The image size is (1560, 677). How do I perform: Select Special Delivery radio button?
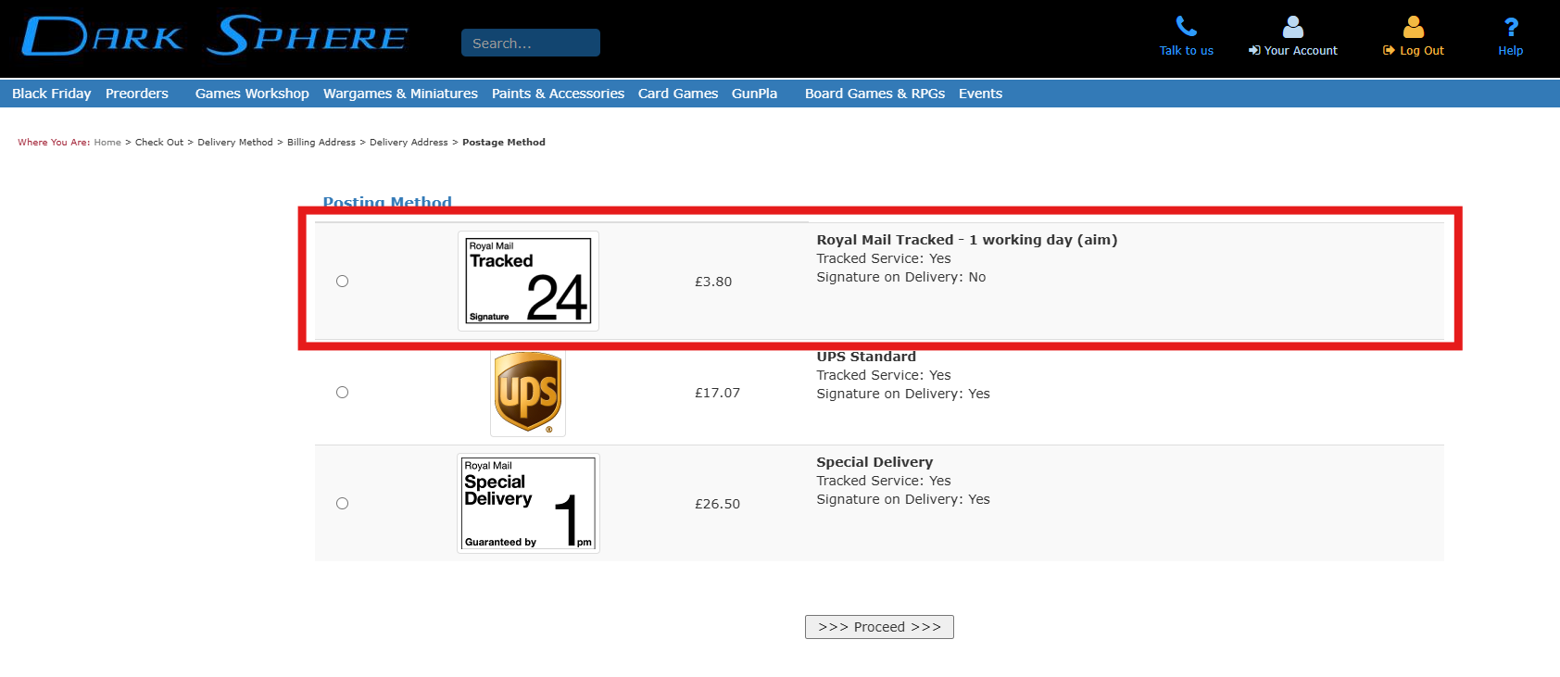342,503
